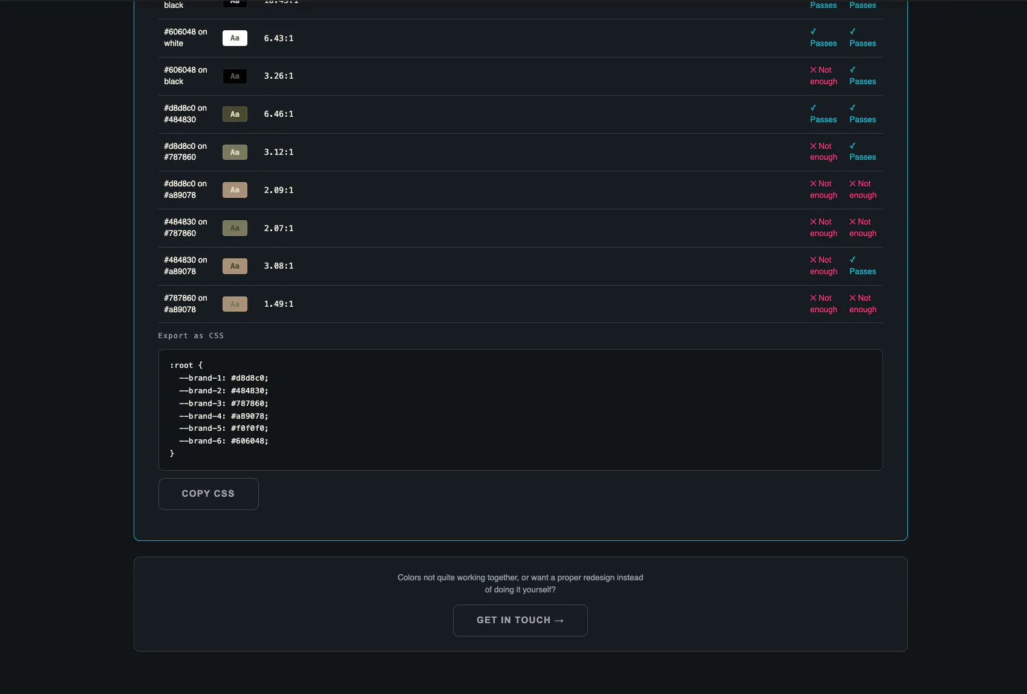Click the '#484830 on #787860' label
Viewport: 1027px width, 694px height.
[x=186, y=228]
